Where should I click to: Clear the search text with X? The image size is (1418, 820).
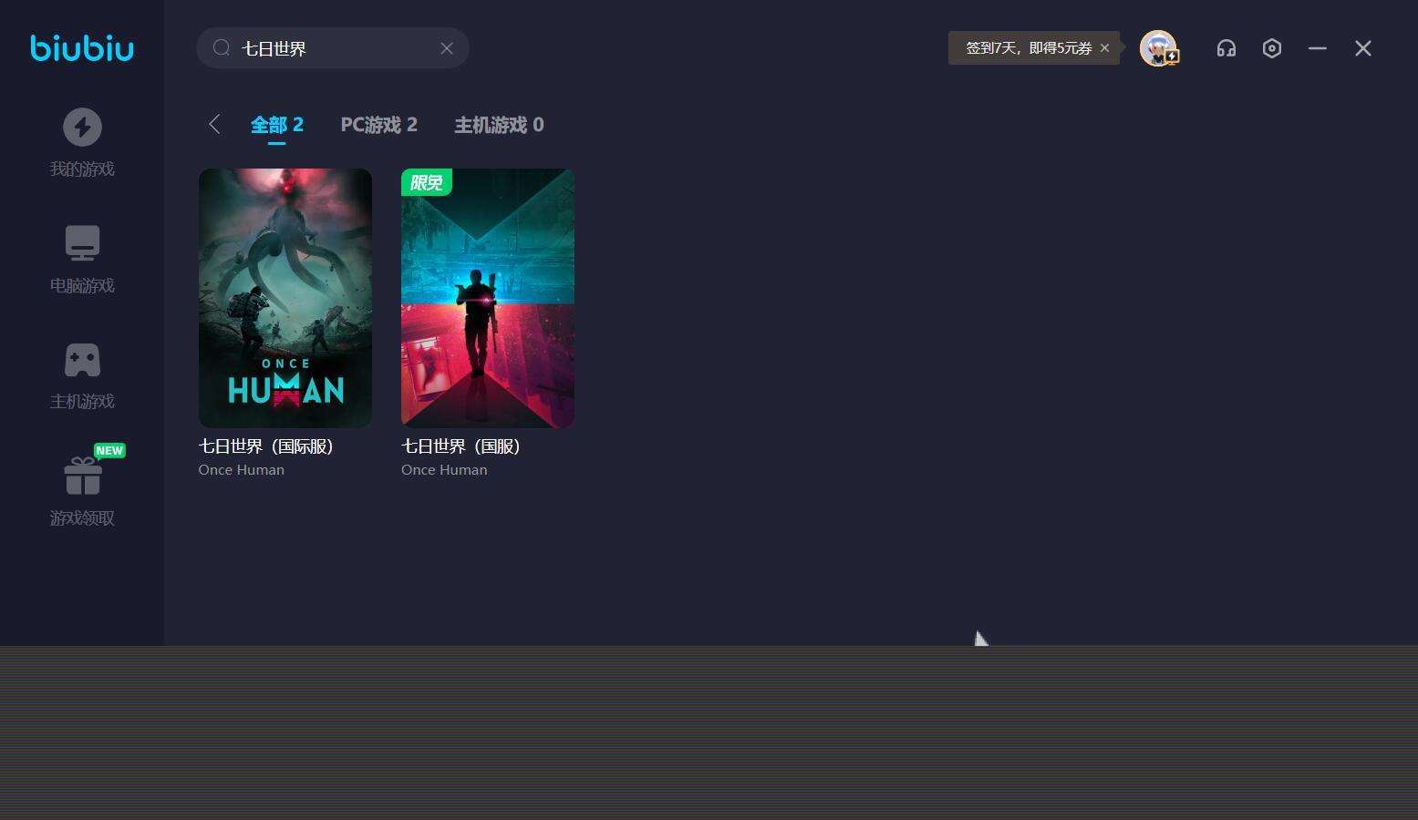(x=447, y=48)
